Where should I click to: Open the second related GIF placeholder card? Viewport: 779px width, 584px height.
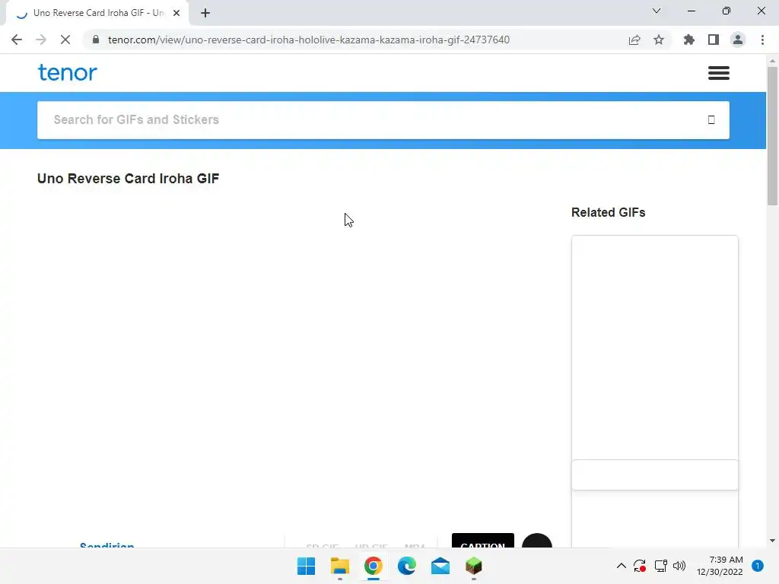coord(655,474)
